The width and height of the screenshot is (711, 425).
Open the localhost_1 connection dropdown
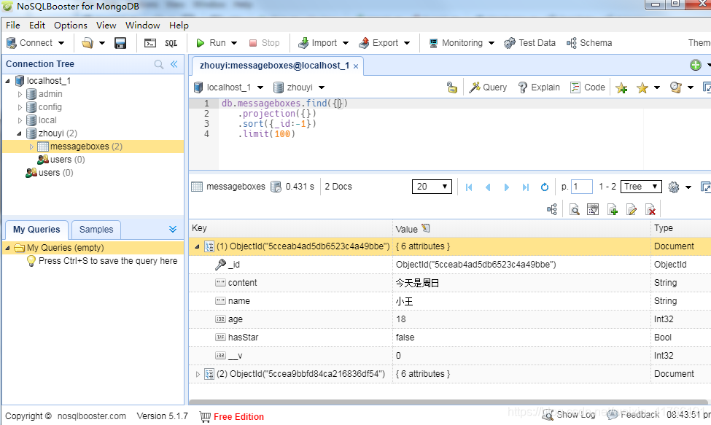260,87
